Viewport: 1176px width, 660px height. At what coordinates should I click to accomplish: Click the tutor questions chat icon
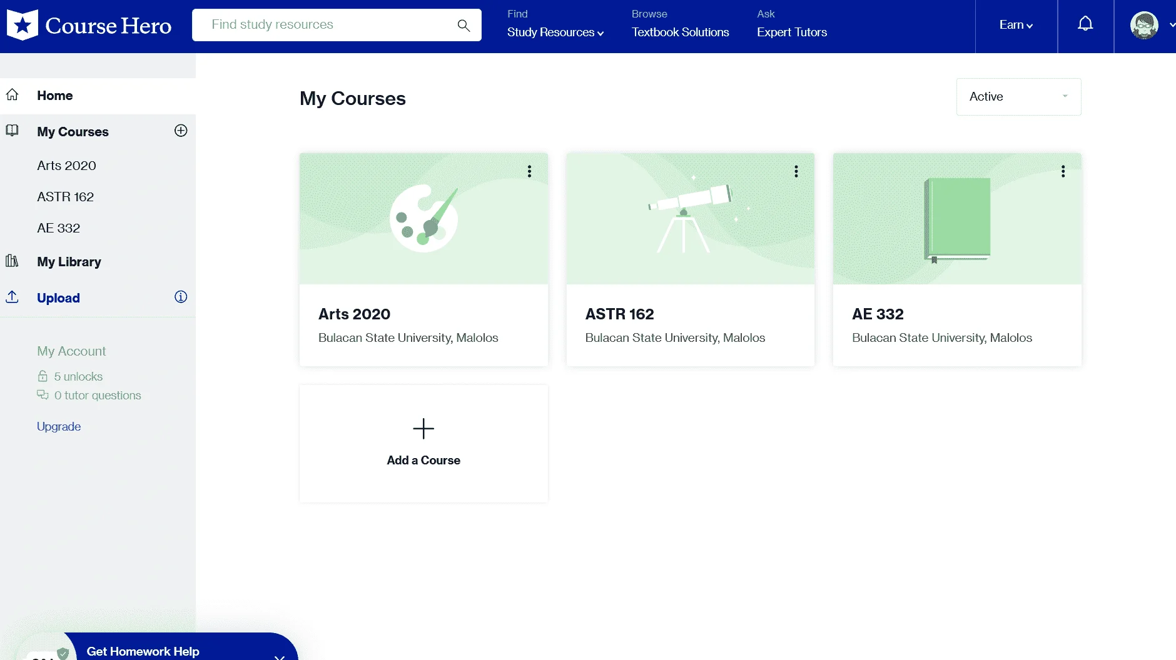43,395
